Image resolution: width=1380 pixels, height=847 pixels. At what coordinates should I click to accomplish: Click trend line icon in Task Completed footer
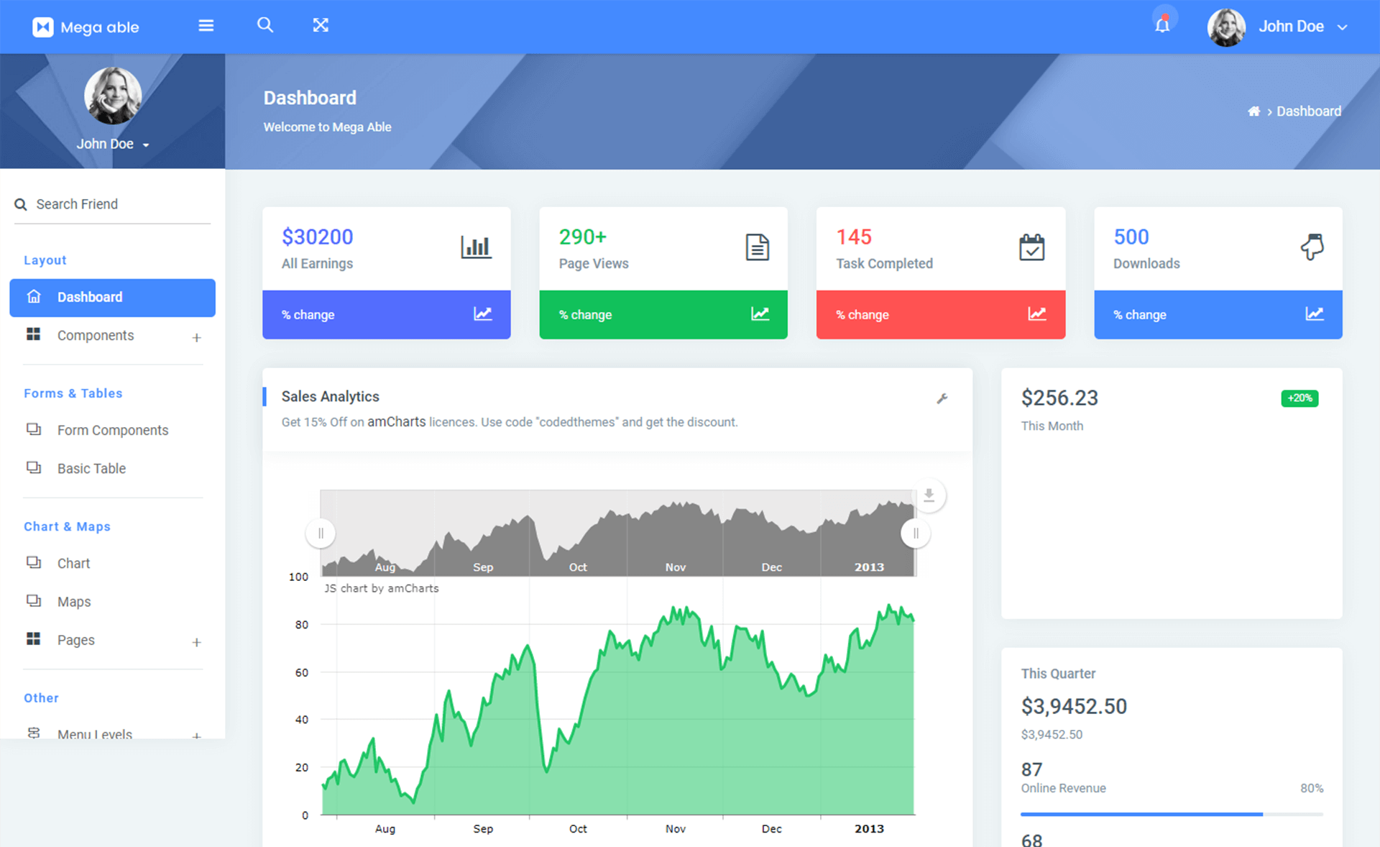point(1037,313)
